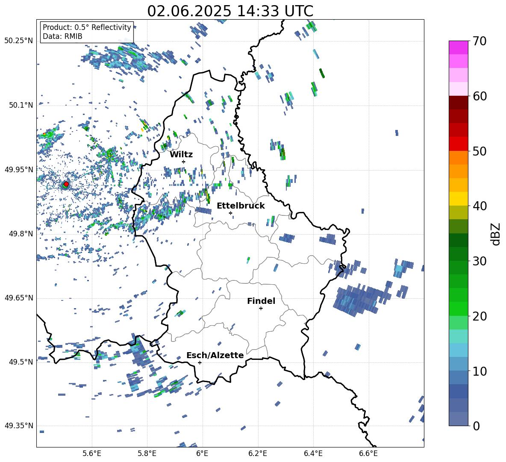
Task: Click the Data: RMIB text
Action: [x=62, y=36]
